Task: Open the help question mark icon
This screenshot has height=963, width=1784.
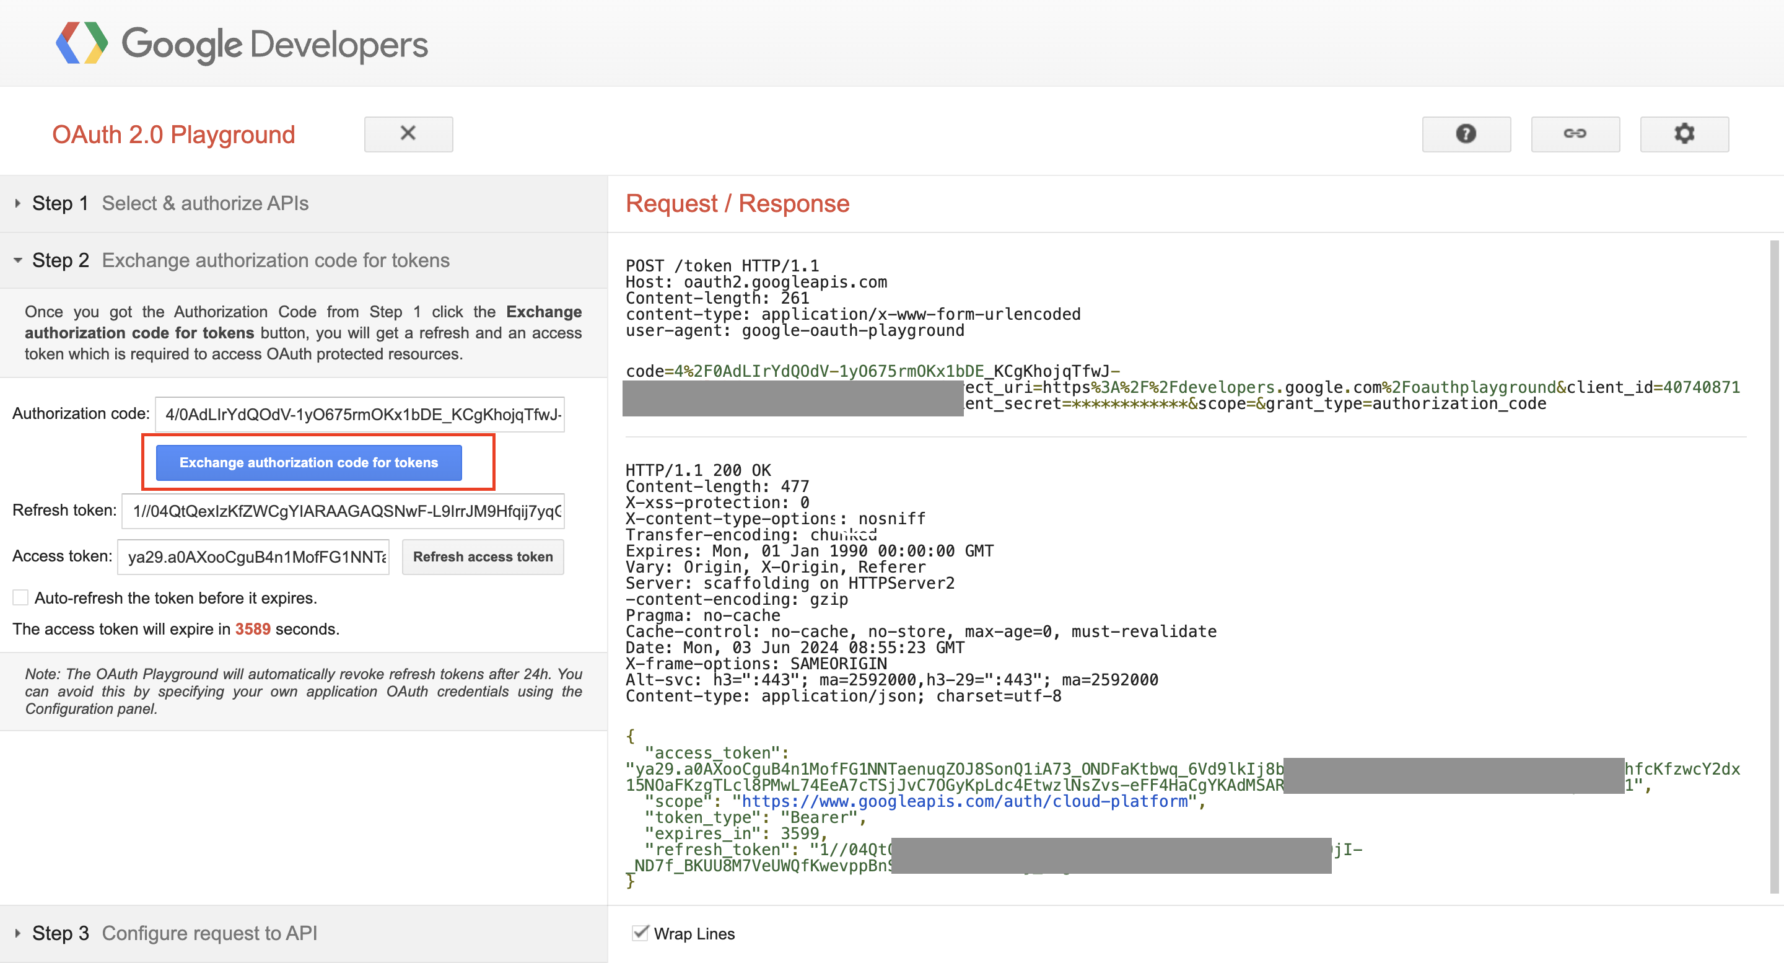Action: pyautogui.click(x=1466, y=134)
